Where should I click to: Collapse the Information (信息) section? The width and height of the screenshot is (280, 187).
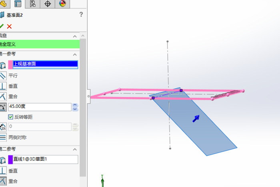(74, 36)
